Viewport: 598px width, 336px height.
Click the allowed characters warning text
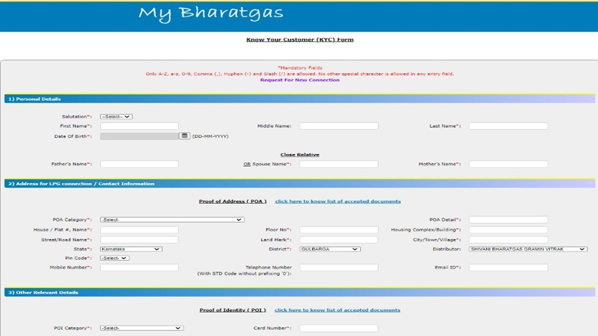coord(300,74)
